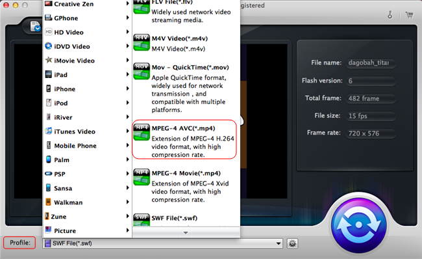This screenshot has height=259, width=422.
Task: Click the iDVD Video disc icon
Action: (x=49, y=46)
